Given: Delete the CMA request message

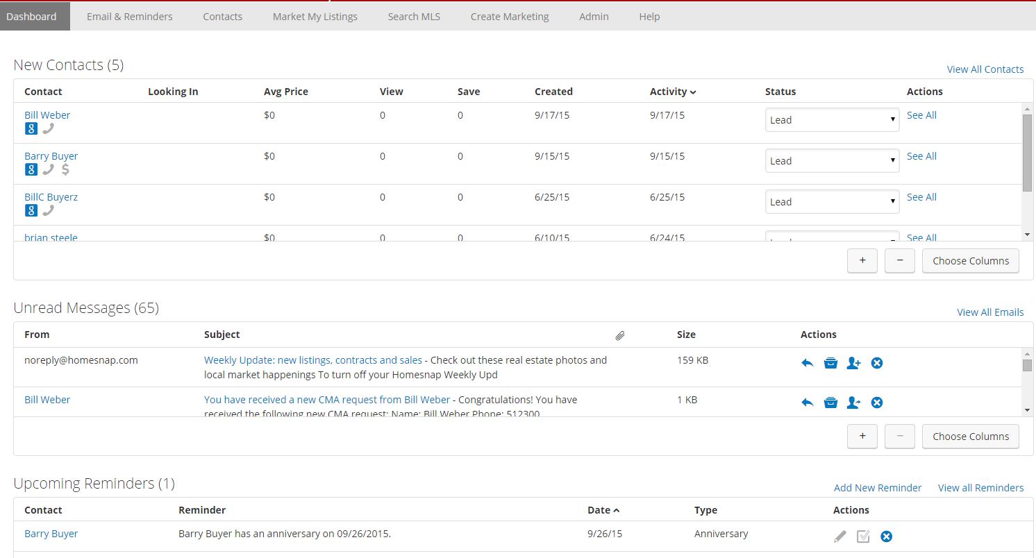Looking at the screenshot, I should (x=877, y=403).
